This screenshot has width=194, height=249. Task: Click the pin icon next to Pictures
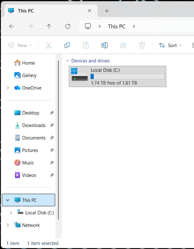[52, 150]
